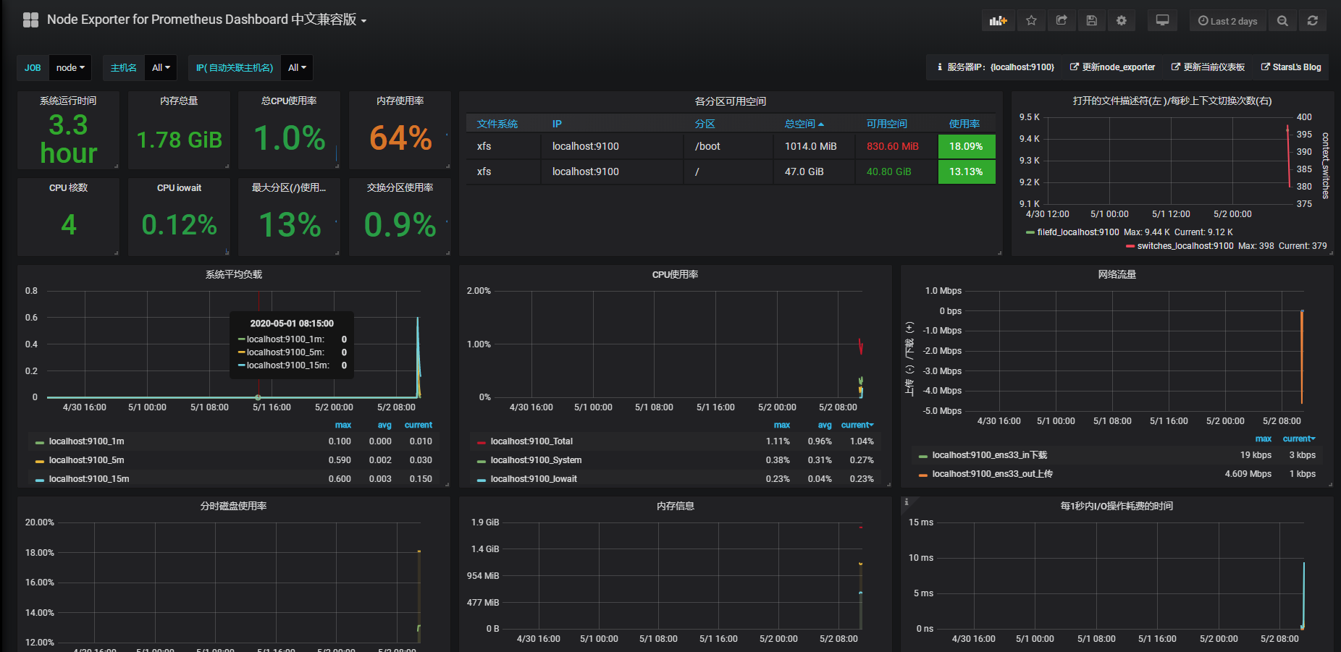Open the 服务器IP localhost:9100 info link

(x=996, y=67)
